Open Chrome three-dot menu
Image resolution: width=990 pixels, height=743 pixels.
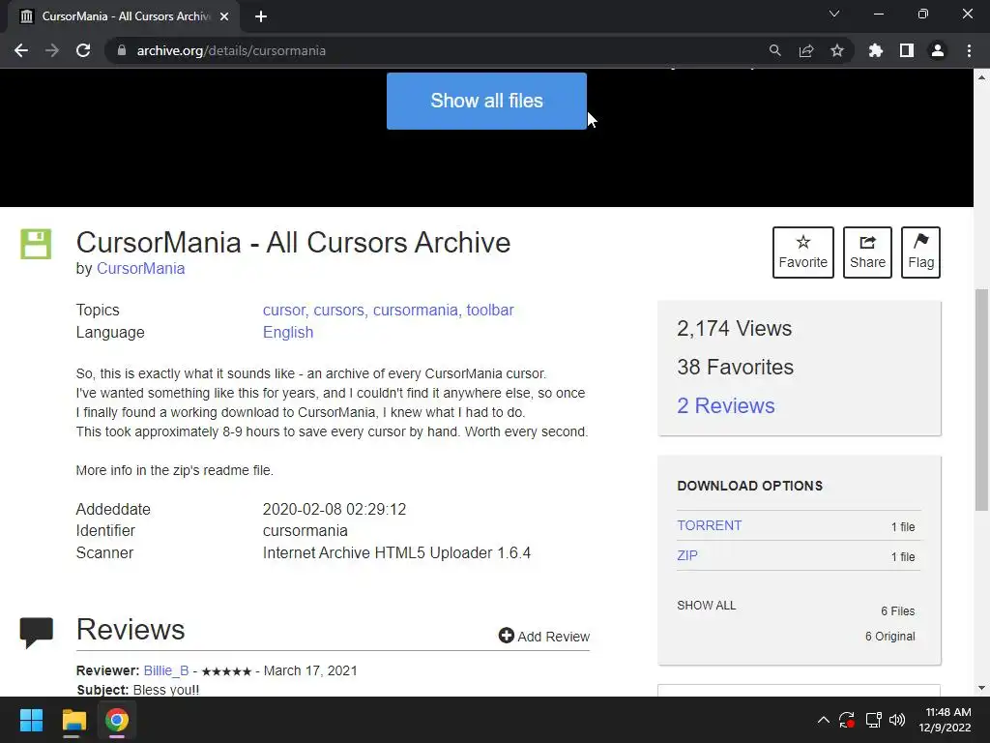tap(969, 50)
